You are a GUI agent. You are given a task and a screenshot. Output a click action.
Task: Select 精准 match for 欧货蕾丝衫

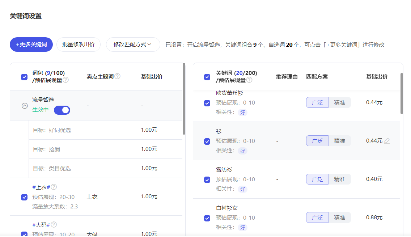point(339,102)
